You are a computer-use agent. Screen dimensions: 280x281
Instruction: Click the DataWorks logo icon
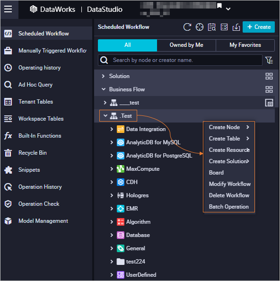34,9
